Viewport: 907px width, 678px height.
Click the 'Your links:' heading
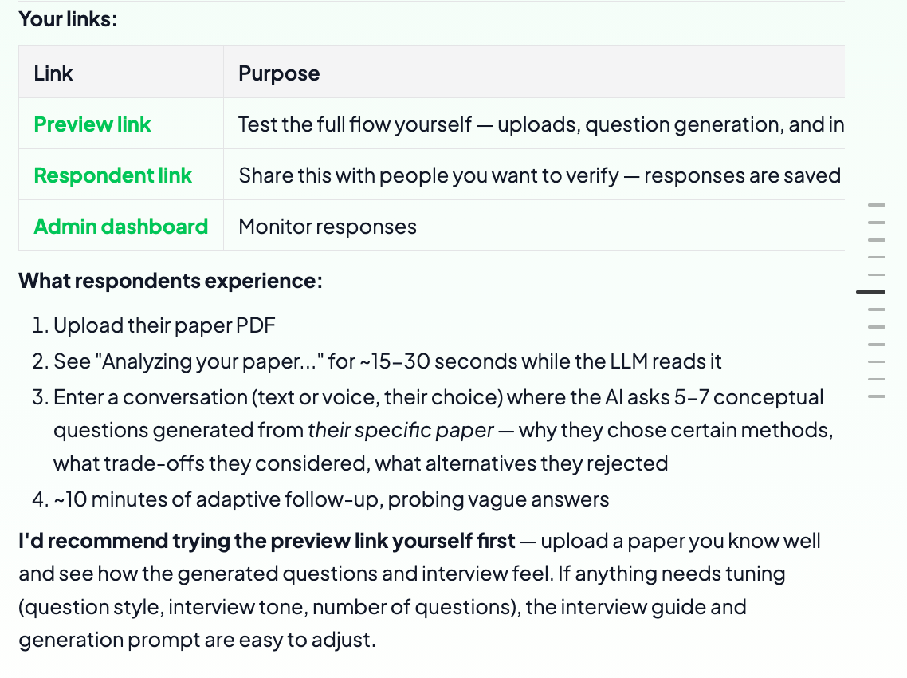point(68,19)
